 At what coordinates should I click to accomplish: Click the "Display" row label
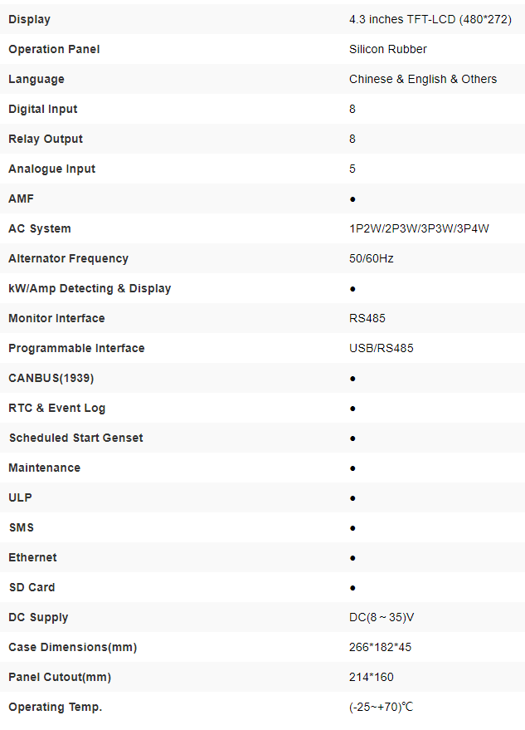(29, 19)
